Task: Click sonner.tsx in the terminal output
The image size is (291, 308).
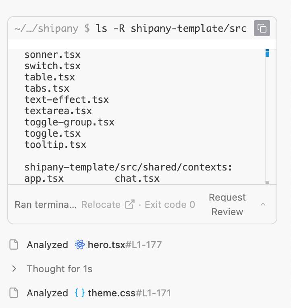Action: coord(52,55)
